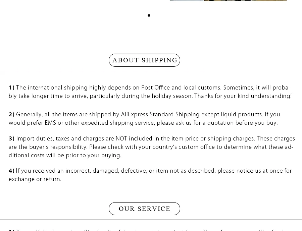Click the ABOUT SHIPPING heading badge
The width and height of the screenshot is (302, 231).
[144, 60]
